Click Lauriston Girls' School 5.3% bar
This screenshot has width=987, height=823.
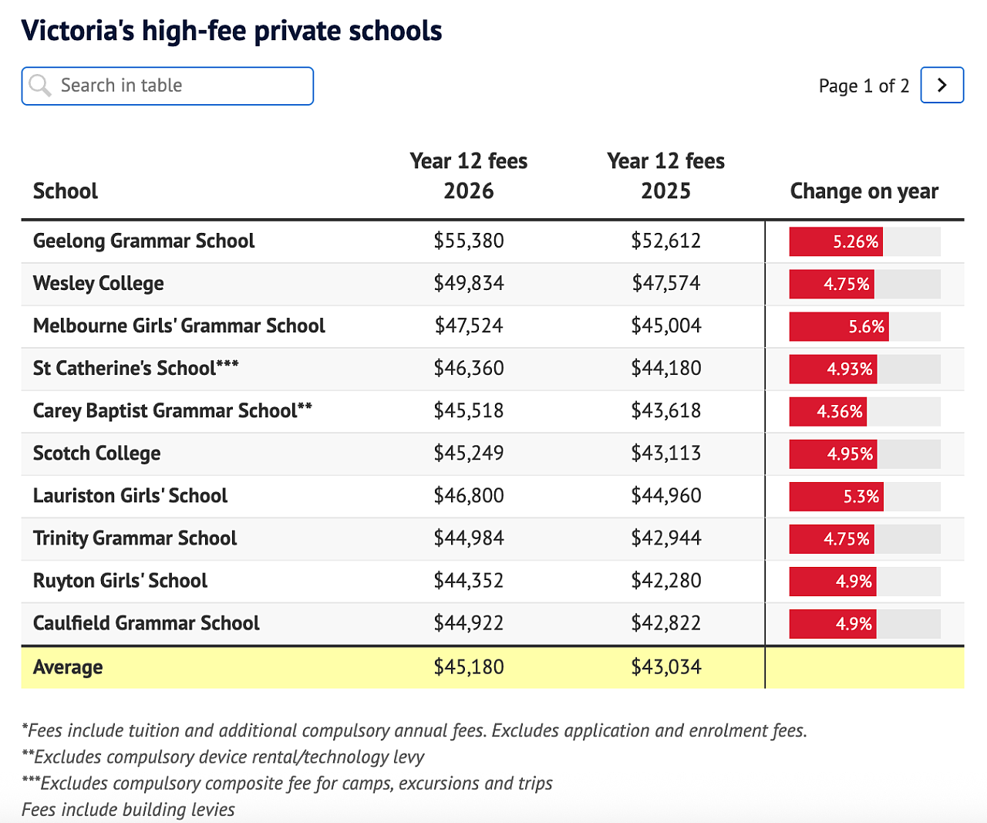[x=837, y=496]
